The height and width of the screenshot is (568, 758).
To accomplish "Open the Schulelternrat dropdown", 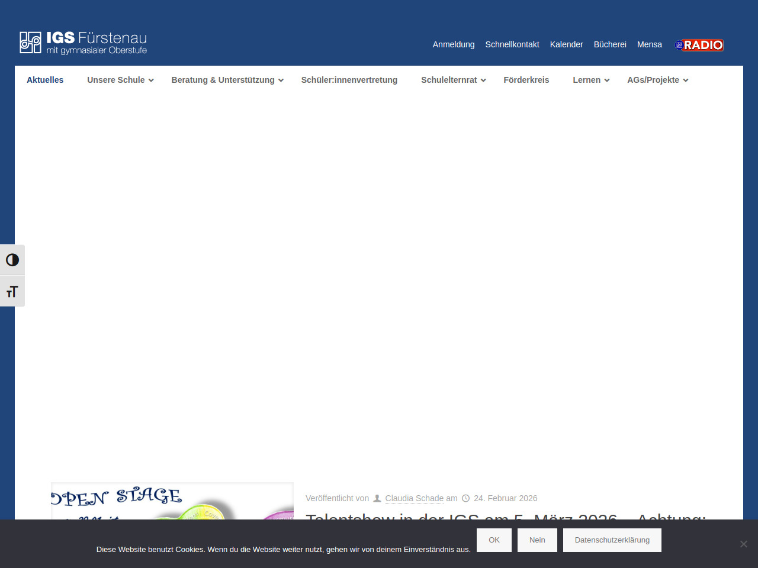I will tap(453, 80).
